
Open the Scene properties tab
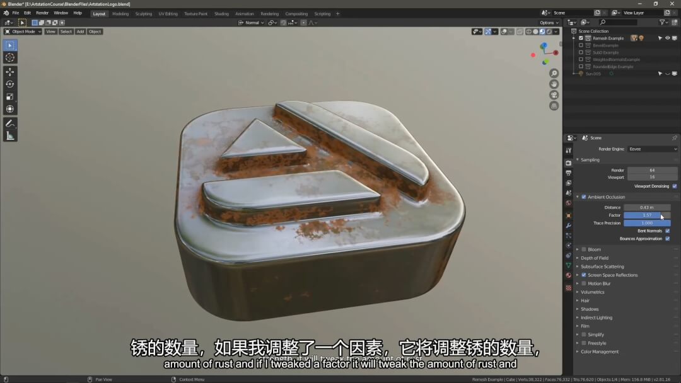click(x=568, y=193)
